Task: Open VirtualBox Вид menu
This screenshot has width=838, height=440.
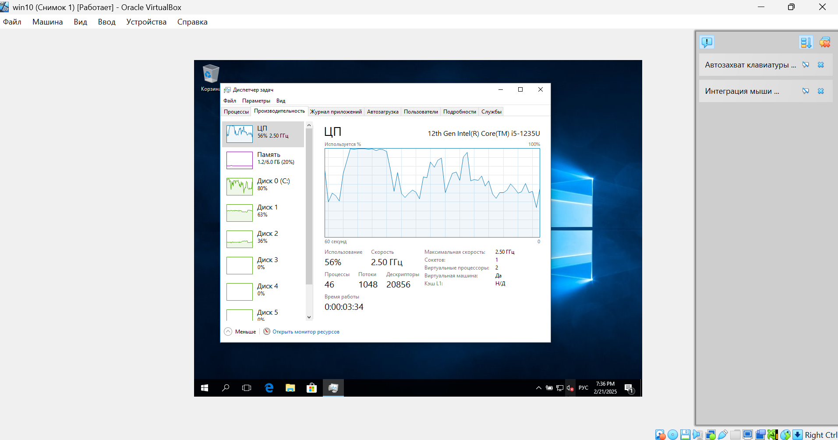Action: (x=80, y=22)
